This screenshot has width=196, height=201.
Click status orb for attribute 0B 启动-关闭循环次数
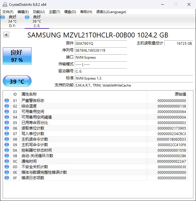pos(7,156)
